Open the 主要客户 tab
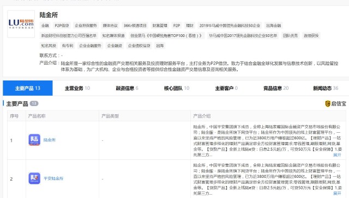349x198 pixels. (226, 88)
